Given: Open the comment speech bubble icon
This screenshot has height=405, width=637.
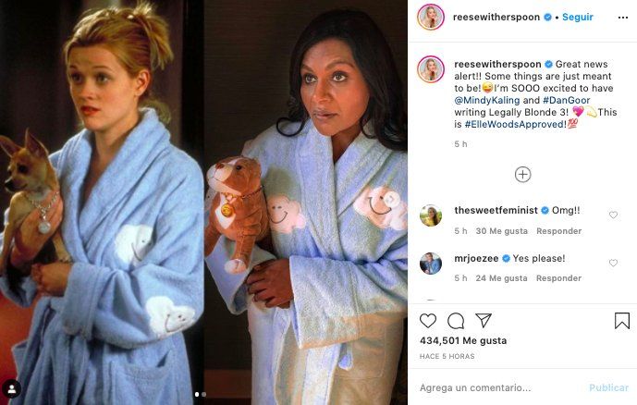Looking at the screenshot, I should pyautogui.click(x=456, y=321).
